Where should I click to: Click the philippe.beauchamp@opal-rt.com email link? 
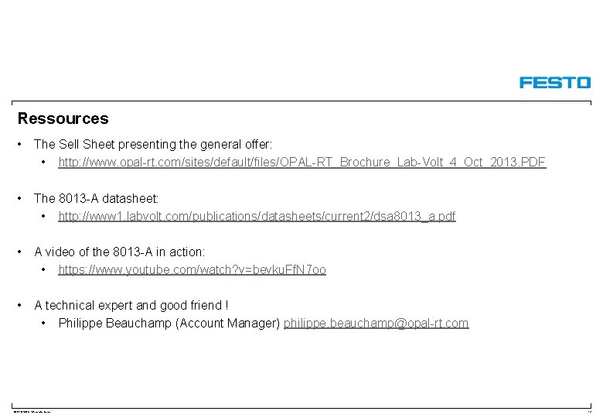click(x=376, y=323)
